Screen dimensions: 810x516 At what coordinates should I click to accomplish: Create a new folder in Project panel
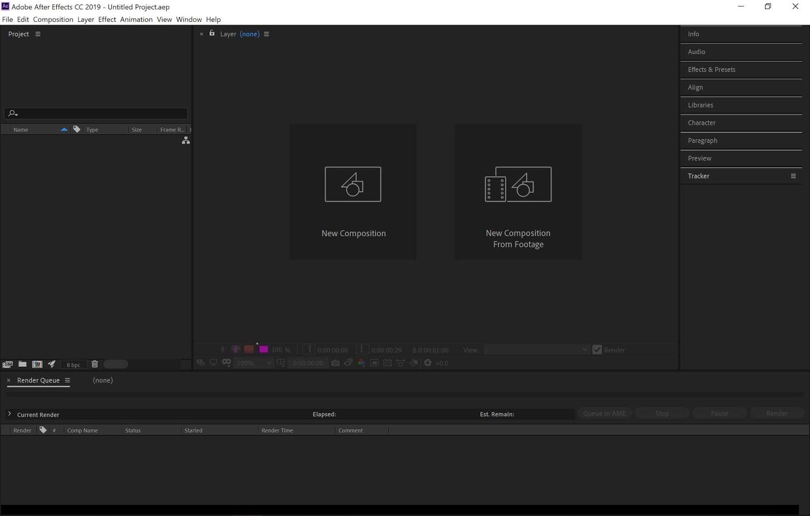tap(22, 364)
